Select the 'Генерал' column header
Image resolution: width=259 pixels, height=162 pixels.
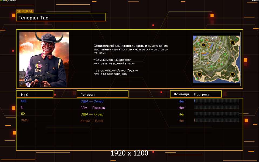click(103, 94)
